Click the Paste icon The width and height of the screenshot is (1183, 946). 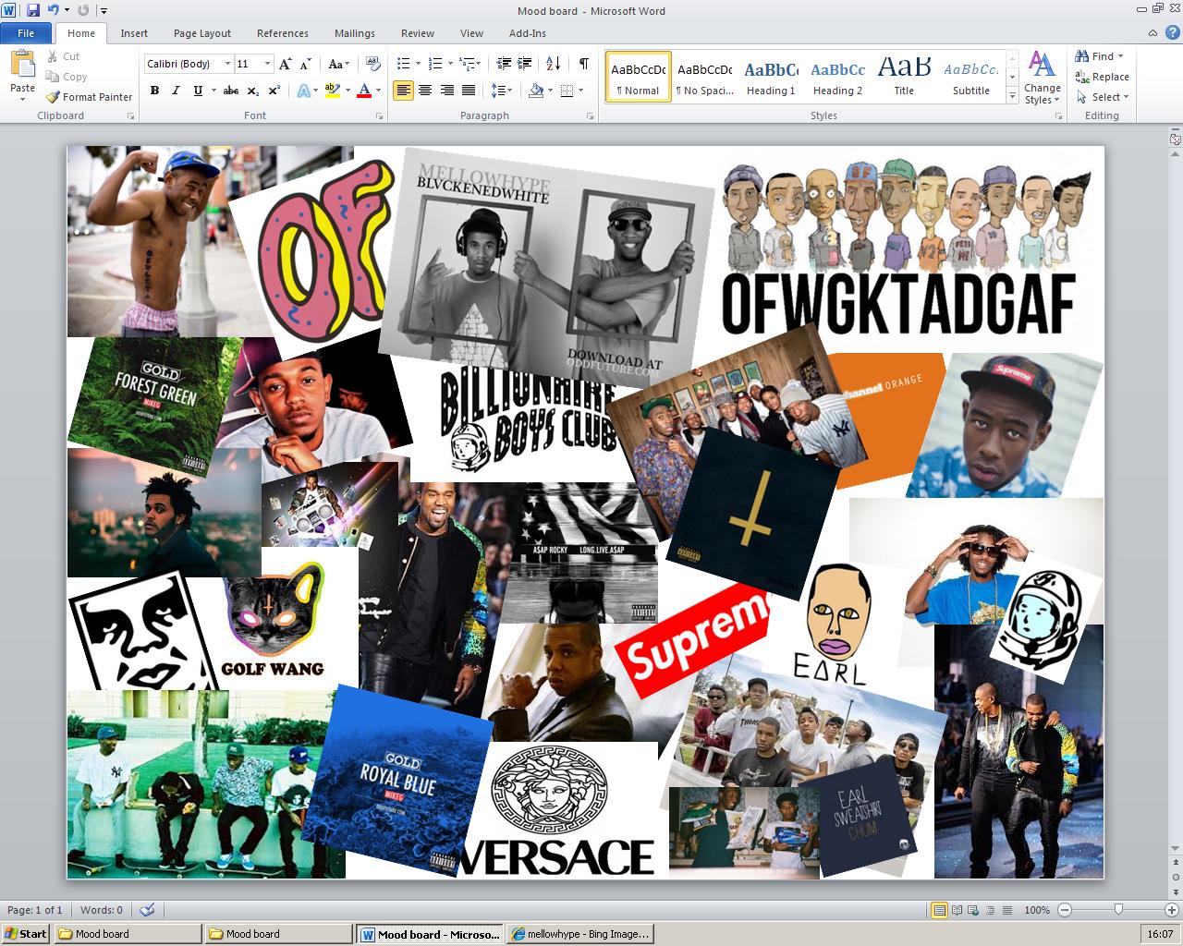[22, 65]
